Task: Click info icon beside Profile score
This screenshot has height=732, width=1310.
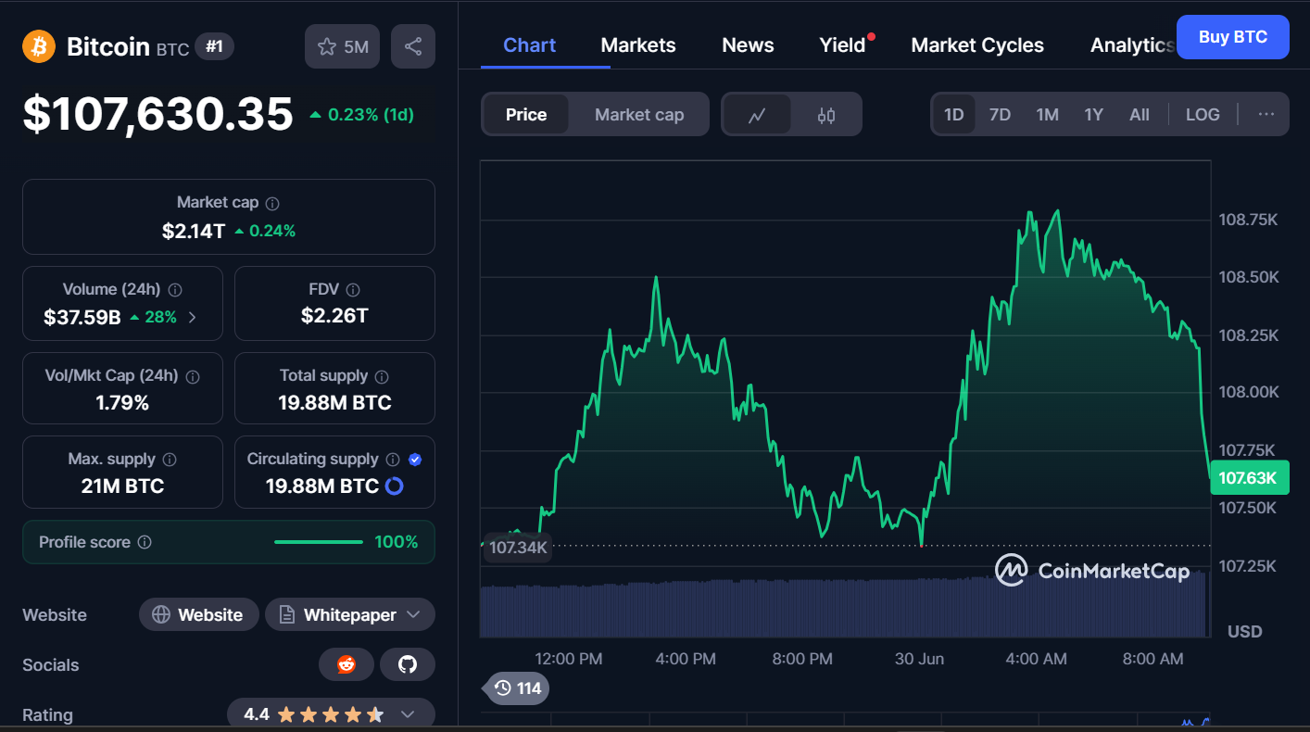Action: (145, 542)
